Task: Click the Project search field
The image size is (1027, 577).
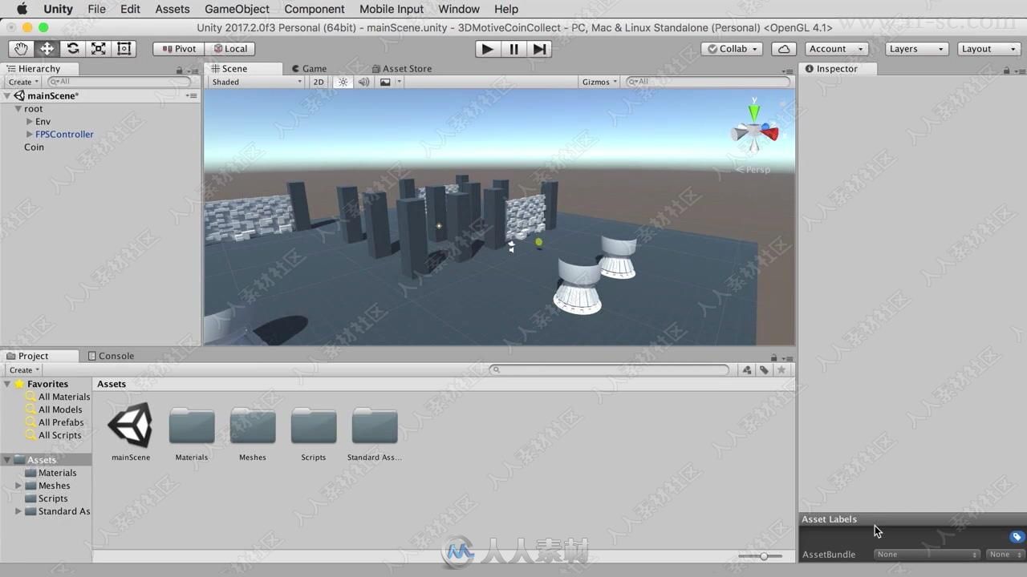Action: click(609, 369)
